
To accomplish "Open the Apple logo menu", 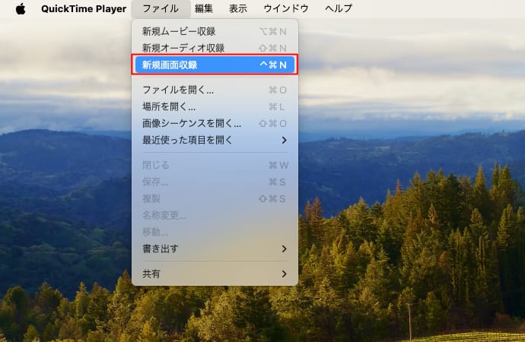I will (21, 9).
